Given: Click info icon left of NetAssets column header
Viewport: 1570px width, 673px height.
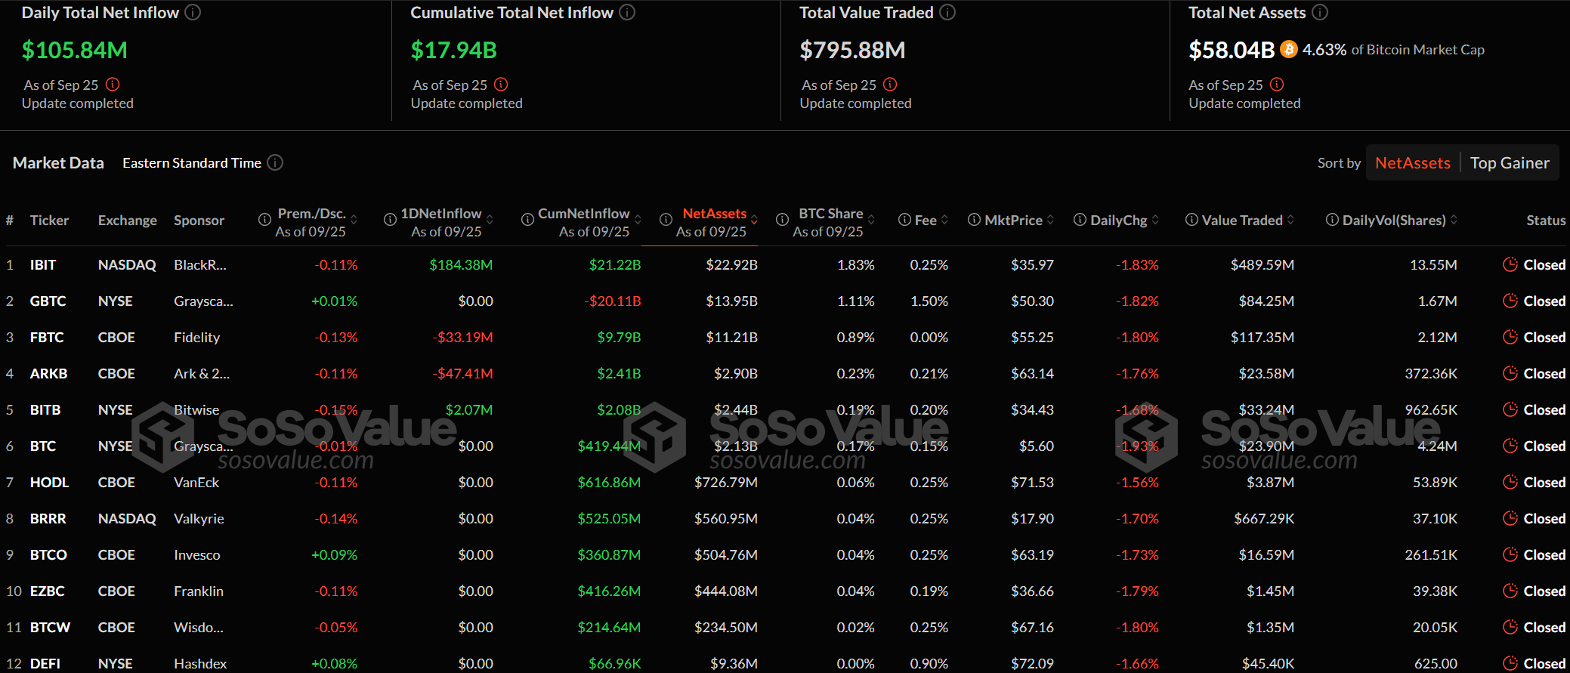Looking at the screenshot, I should [666, 220].
